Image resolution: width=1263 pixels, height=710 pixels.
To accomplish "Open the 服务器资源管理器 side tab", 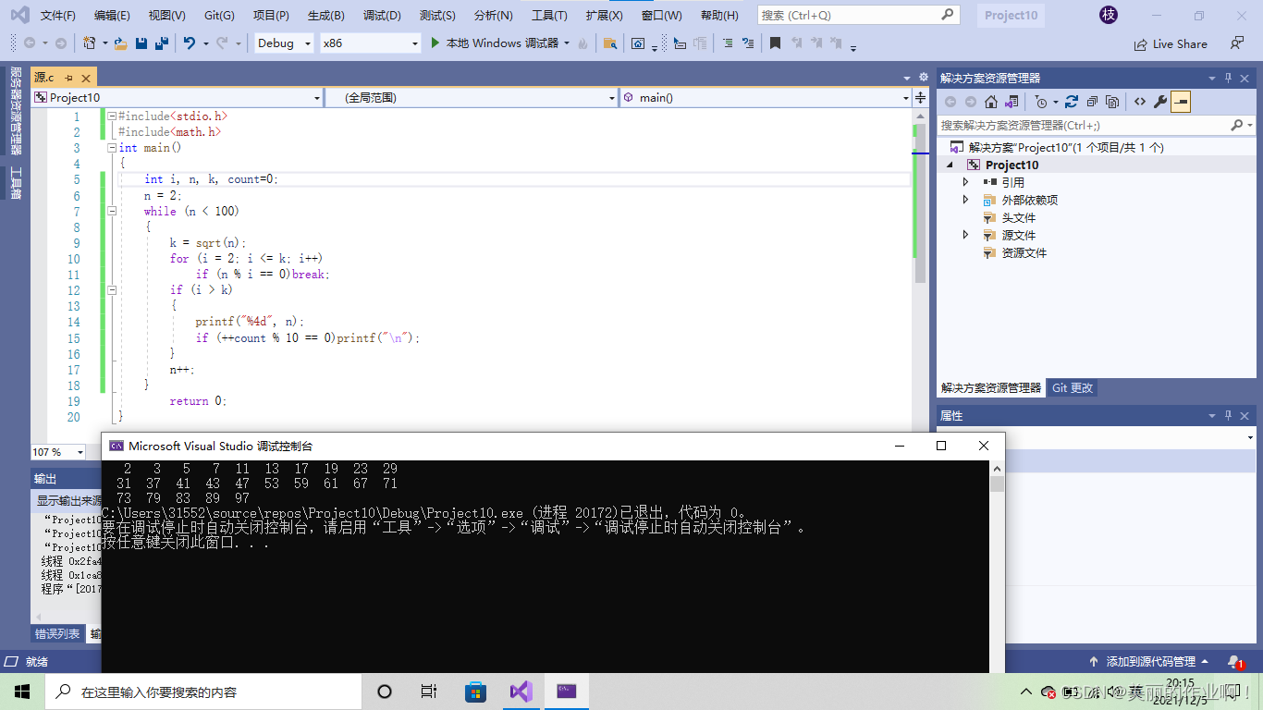I will pos(16,110).
